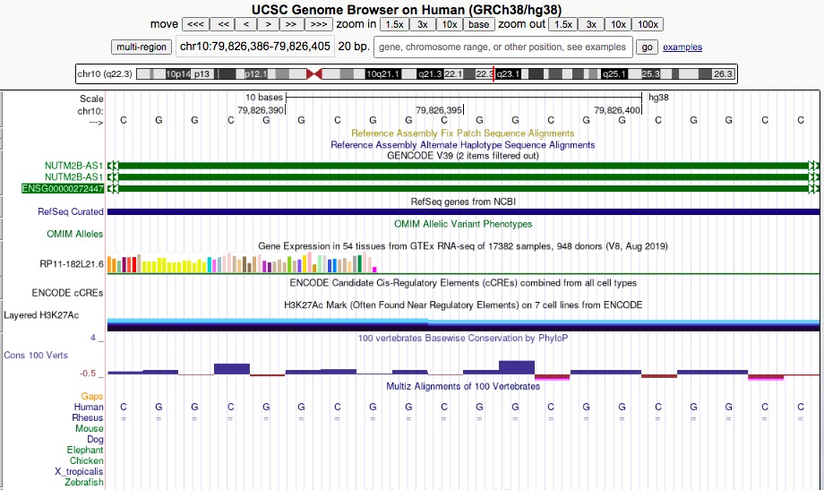
Task: Click the red position marker near q23.1
Action: (493, 74)
